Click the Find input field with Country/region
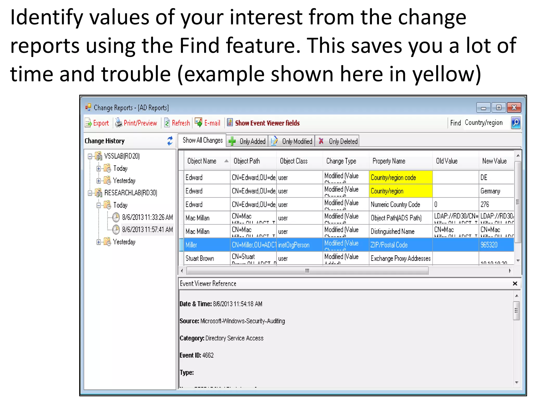533x400 pixels. [486, 123]
